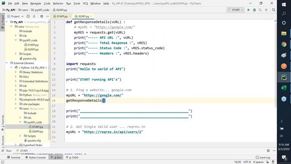Screen dimensions: 291x164
Task: Open the Project side tool tab
Action: coord(3,22)
